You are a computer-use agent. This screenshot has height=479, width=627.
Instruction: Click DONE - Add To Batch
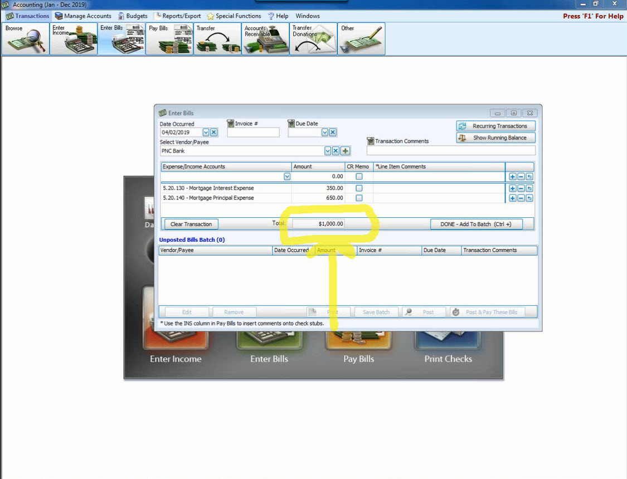click(x=476, y=224)
